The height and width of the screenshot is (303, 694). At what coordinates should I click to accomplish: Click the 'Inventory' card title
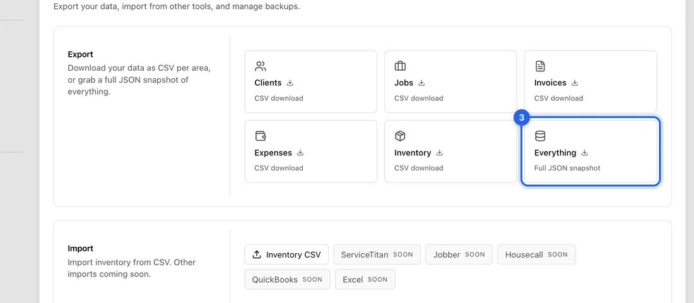(x=413, y=153)
